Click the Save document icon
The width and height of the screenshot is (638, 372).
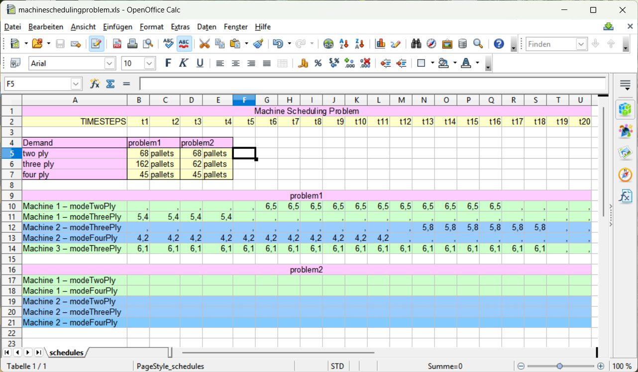coord(60,44)
